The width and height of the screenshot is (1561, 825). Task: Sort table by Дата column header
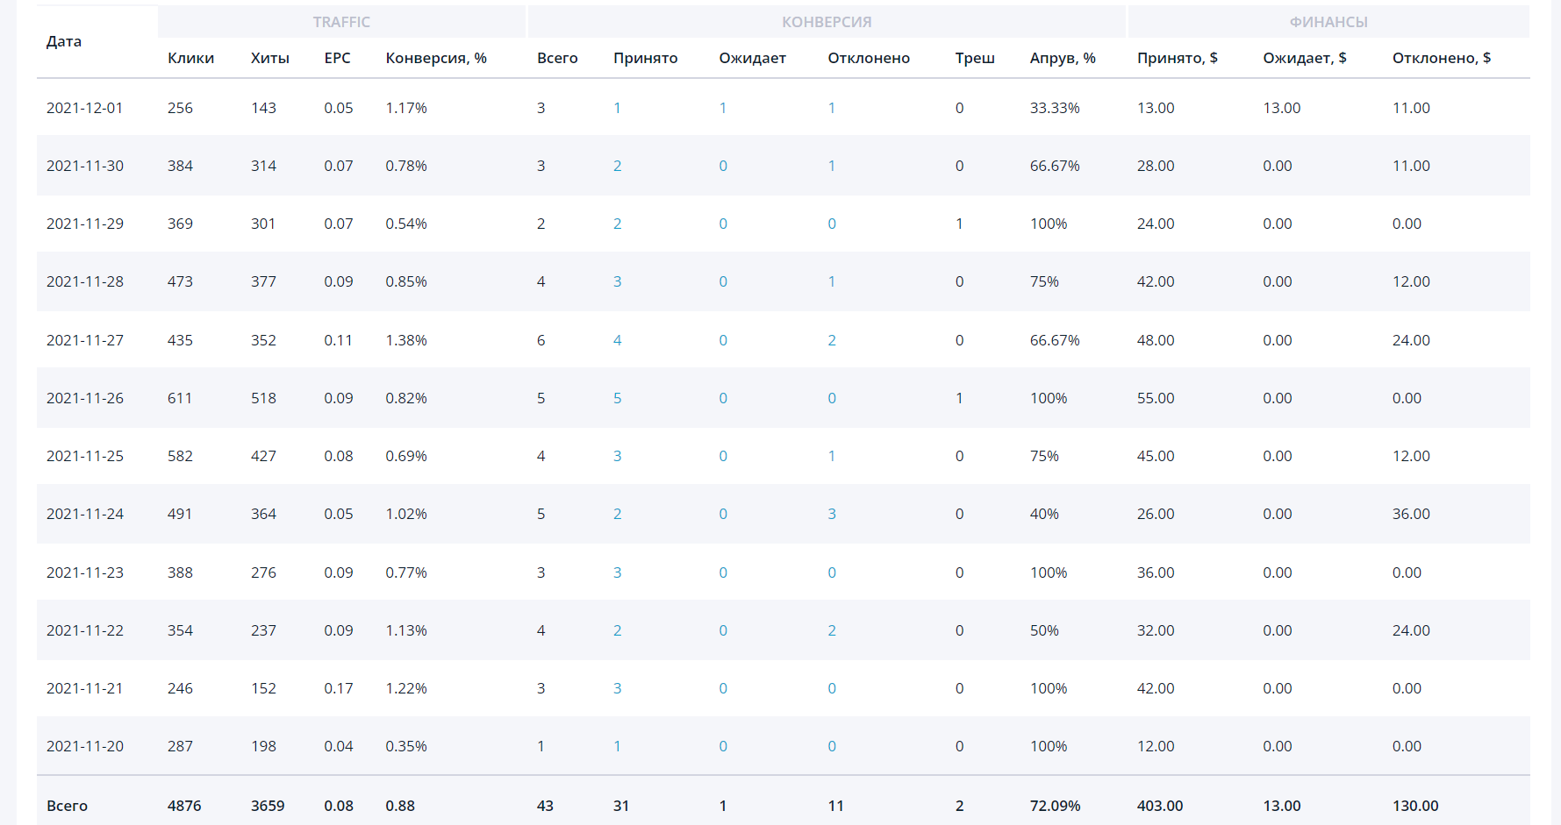point(64,41)
